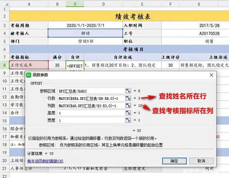Click the 高度 input field

91,113
